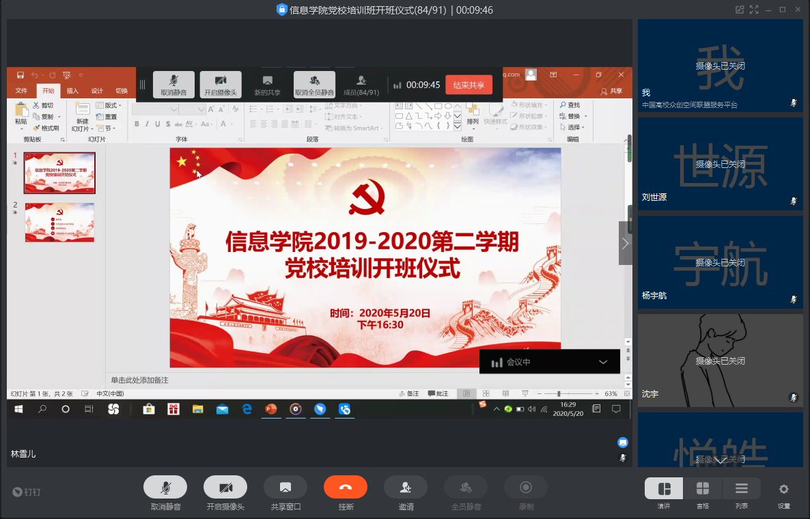
Task: Toggle microphone with 取消静音
Action: click(x=165, y=488)
